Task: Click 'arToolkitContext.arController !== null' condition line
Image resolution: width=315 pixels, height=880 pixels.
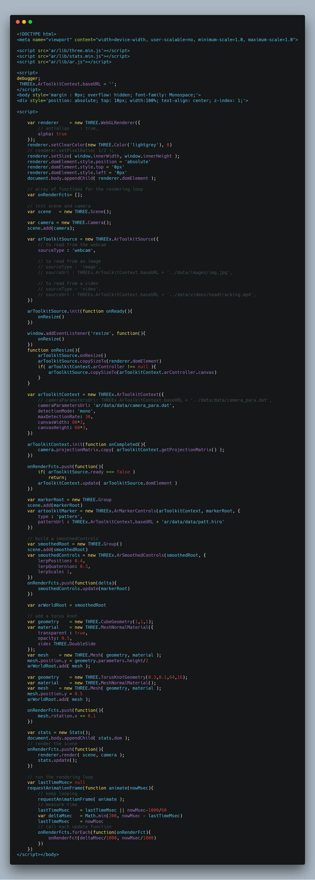Action: [x=97, y=367]
